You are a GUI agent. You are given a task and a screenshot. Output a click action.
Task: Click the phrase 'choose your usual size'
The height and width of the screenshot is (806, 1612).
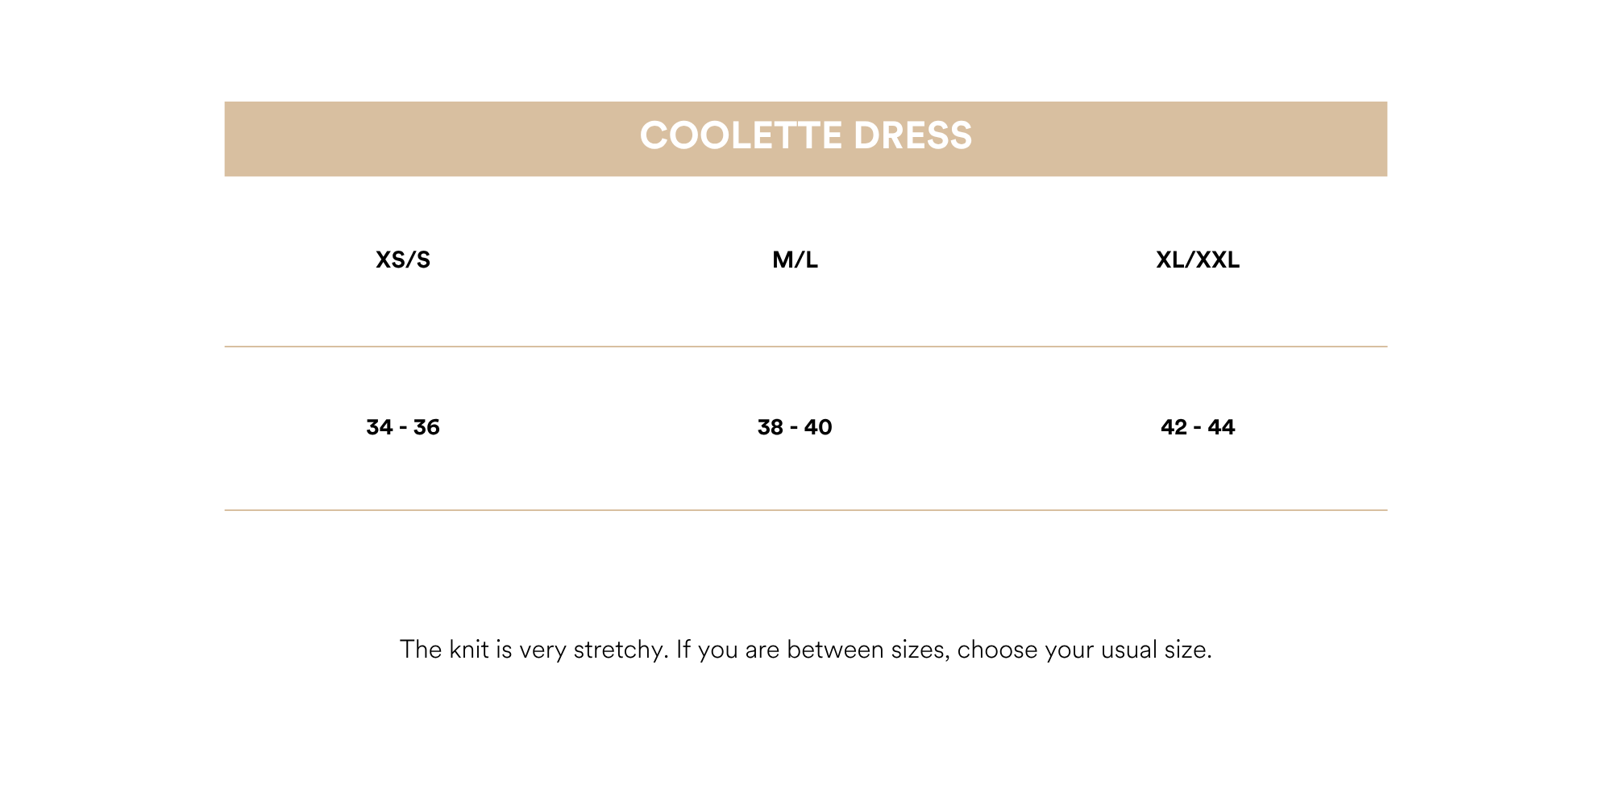[x=1085, y=650]
